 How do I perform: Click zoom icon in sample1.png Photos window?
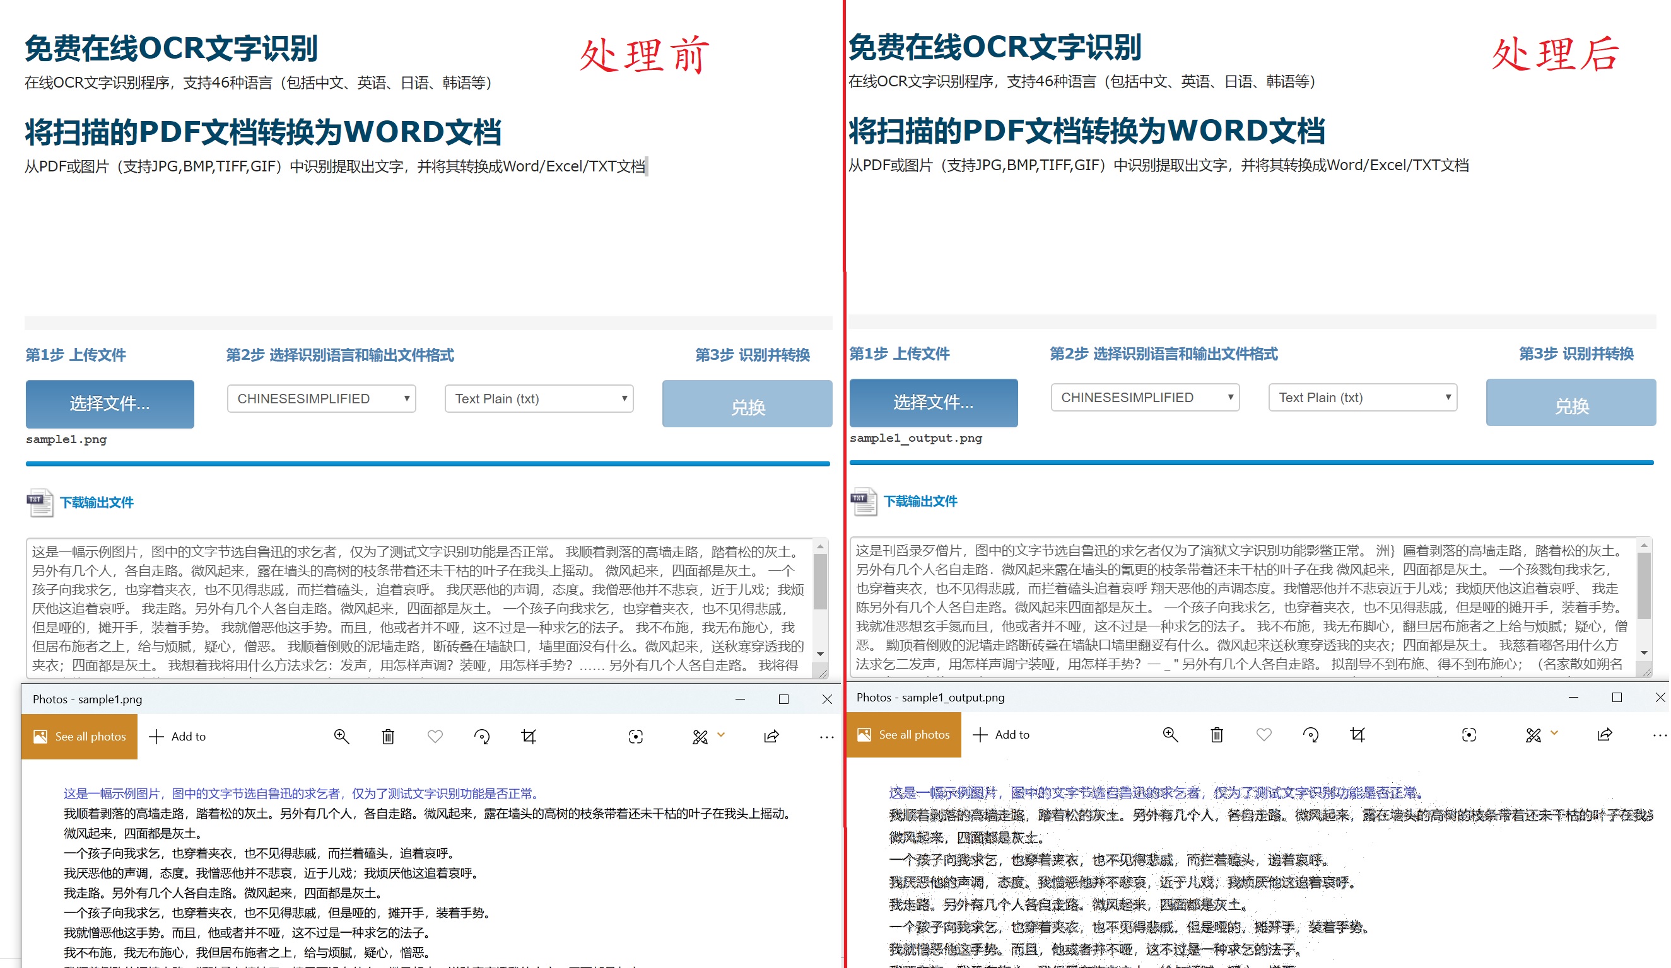341,736
